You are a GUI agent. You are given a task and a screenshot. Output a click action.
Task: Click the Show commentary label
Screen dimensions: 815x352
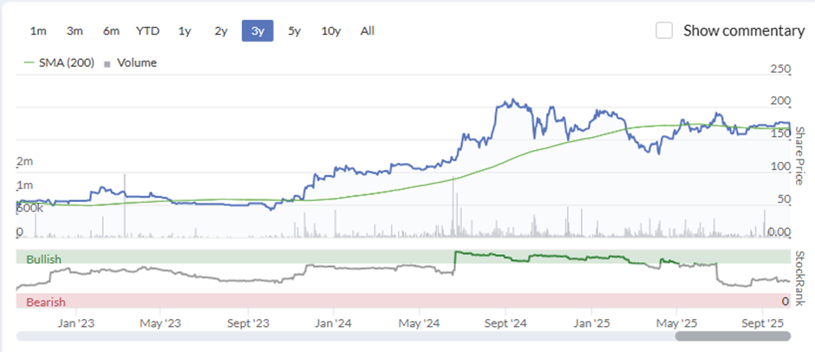coord(744,30)
